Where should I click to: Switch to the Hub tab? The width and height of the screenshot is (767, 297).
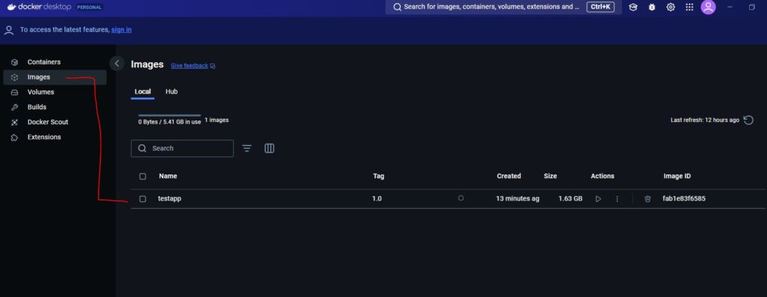(172, 91)
